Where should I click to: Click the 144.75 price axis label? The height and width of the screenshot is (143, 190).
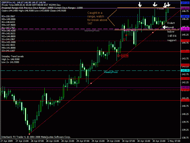click(185, 43)
